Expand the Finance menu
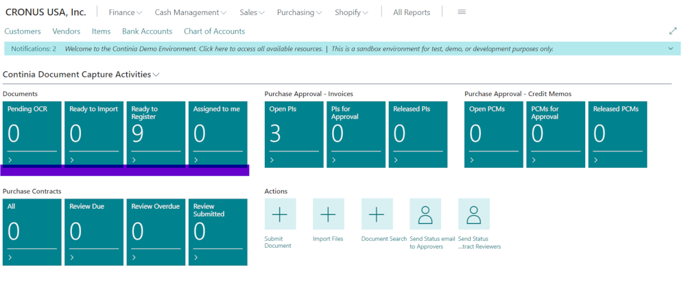This screenshot has width=686, height=291. pyautogui.click(x=126, y=12)
